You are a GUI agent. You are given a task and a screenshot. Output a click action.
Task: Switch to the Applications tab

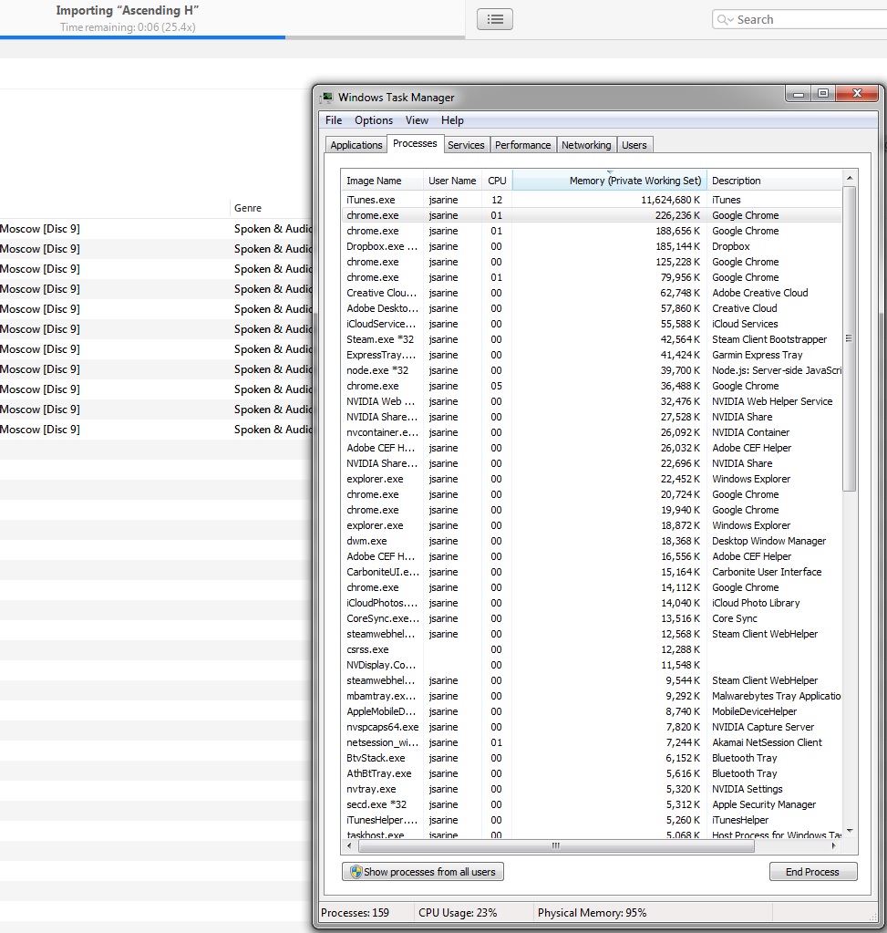pos(356,145)
